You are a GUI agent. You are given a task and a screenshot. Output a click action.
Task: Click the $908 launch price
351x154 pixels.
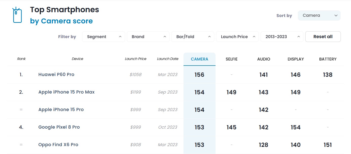pyautogui.click(x=135, y=145)
